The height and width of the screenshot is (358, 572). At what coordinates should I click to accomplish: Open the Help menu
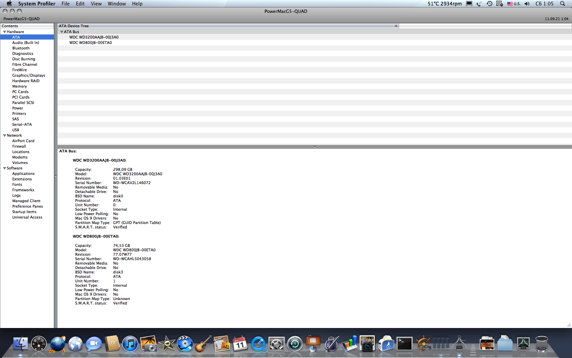(137, 4)
